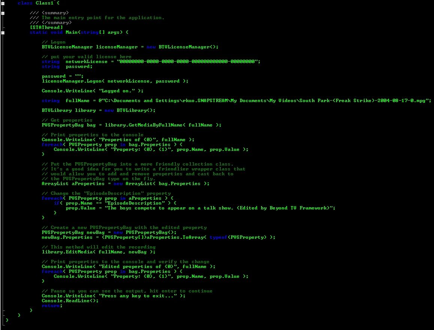Click the ArrayList aProperties declaration line

tap(126, 184)
